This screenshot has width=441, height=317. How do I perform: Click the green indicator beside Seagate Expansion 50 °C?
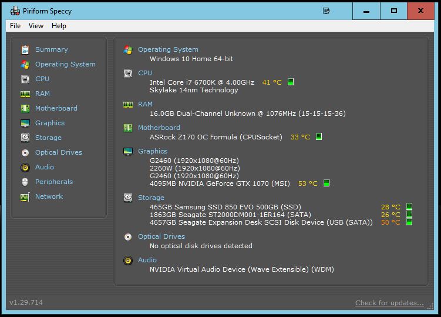409,222
